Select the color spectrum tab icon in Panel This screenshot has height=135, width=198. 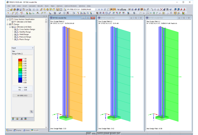(13, 119)
